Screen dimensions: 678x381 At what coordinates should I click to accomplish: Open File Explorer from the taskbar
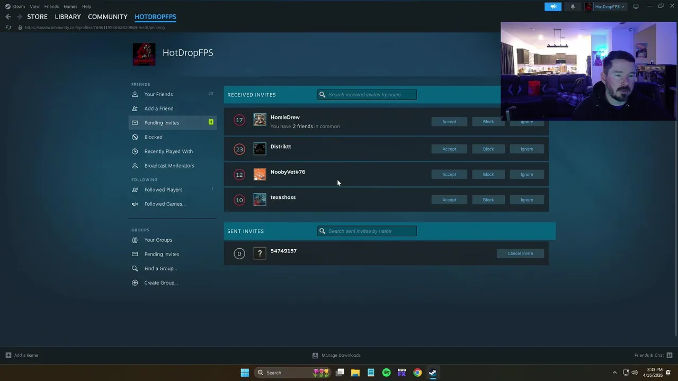(x=355, y=373)
